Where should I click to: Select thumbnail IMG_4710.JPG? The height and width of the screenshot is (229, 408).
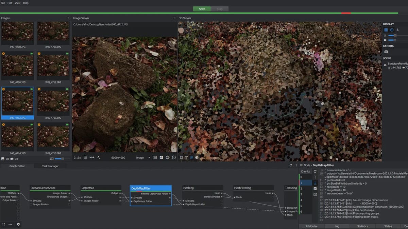(18, 68)
